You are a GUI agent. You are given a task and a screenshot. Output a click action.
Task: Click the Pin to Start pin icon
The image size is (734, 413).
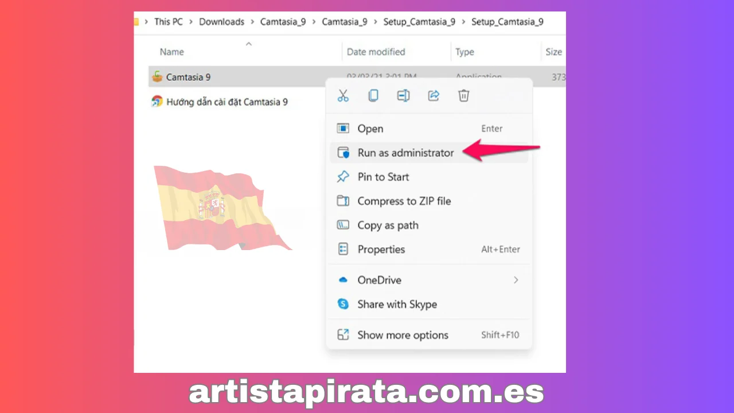[x=343, y=177]
